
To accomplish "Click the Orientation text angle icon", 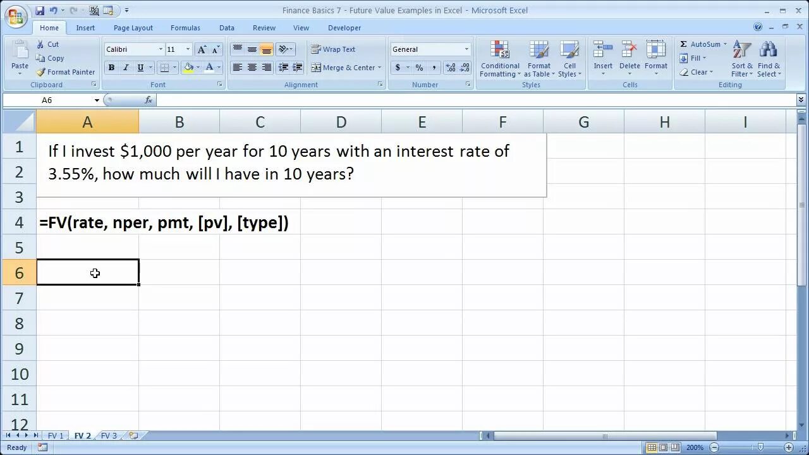I will 283,49.
